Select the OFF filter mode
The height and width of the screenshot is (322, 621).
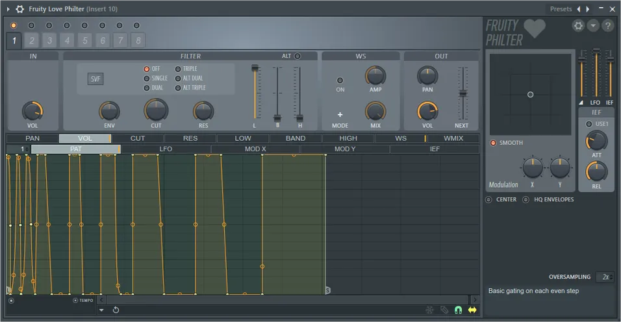point(152,69)
